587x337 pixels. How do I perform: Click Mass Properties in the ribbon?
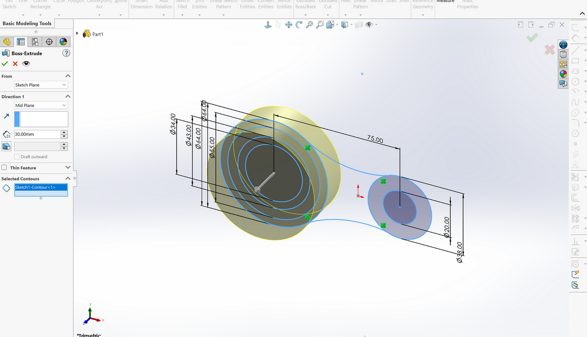click(x=467, y=4)
